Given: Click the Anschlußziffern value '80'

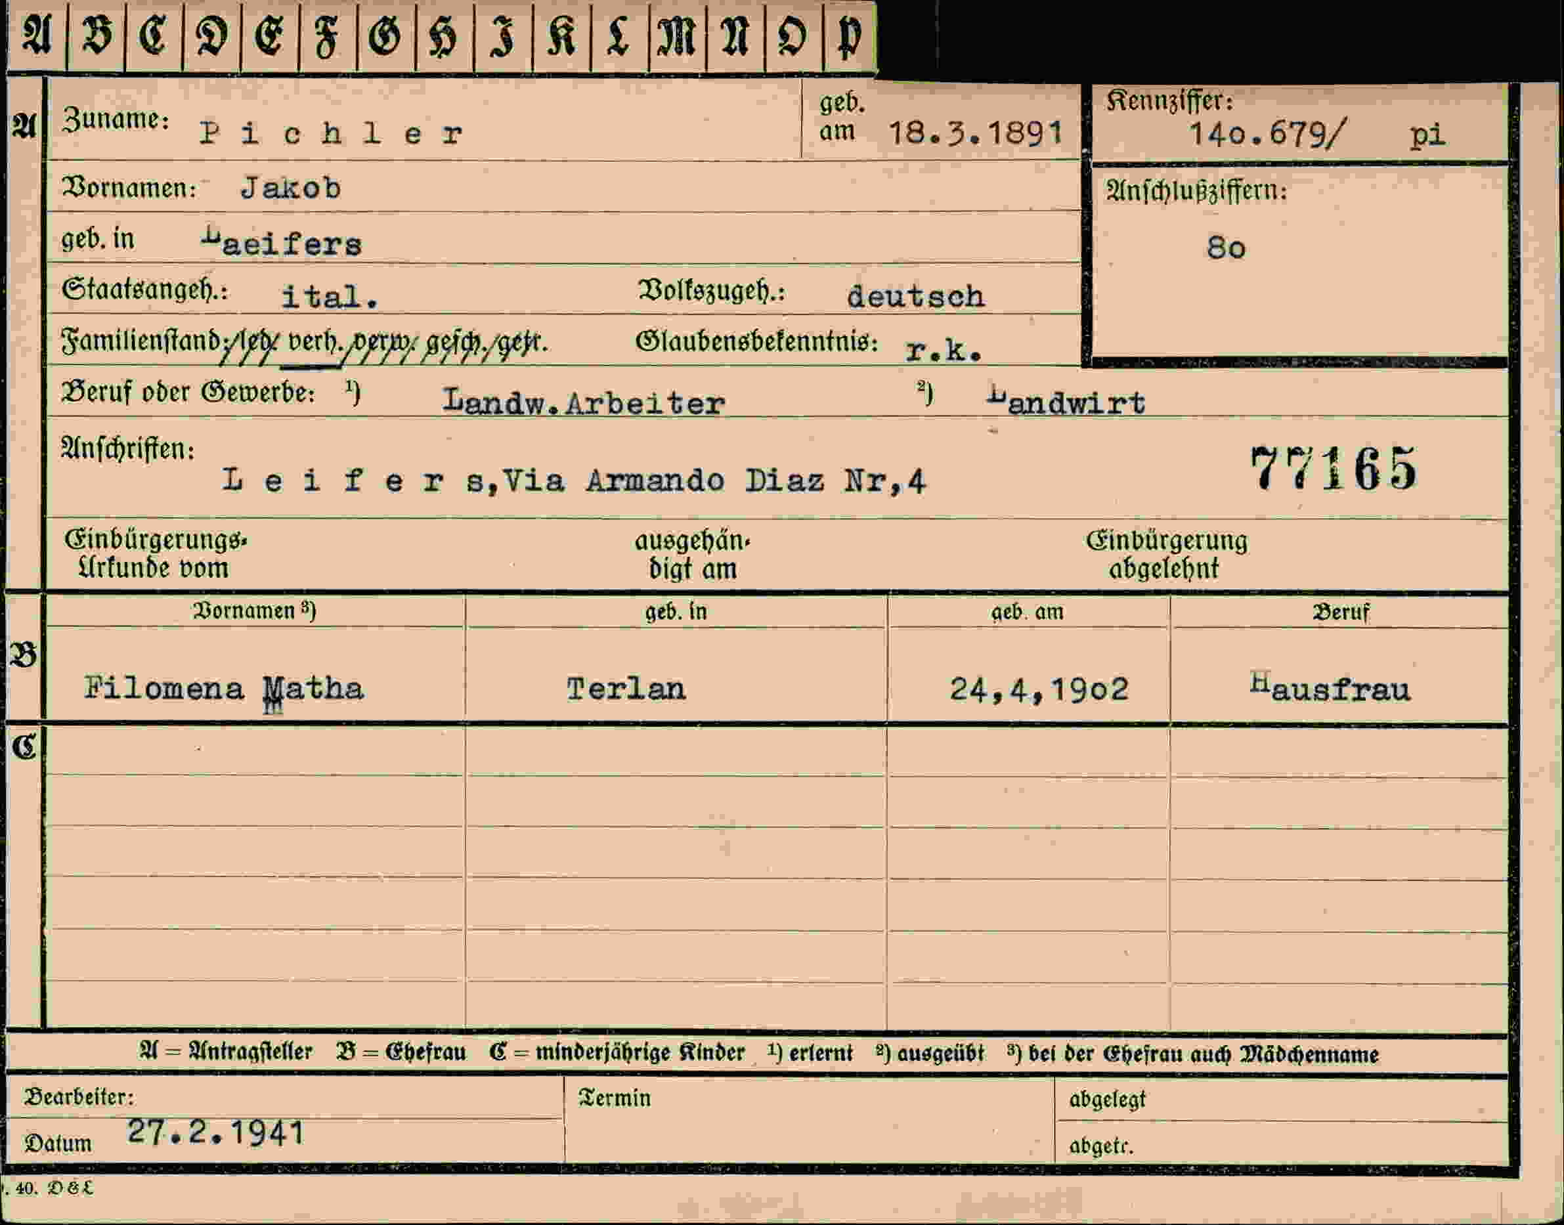Looking at the screenshot, I should [x=1226, y=248].
